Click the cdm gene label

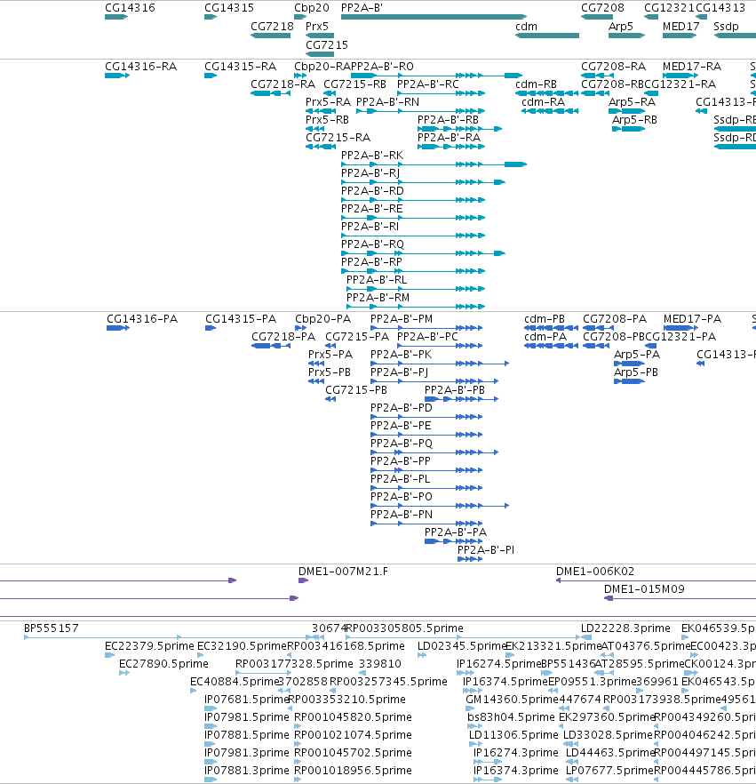click(x=526, y=27)
